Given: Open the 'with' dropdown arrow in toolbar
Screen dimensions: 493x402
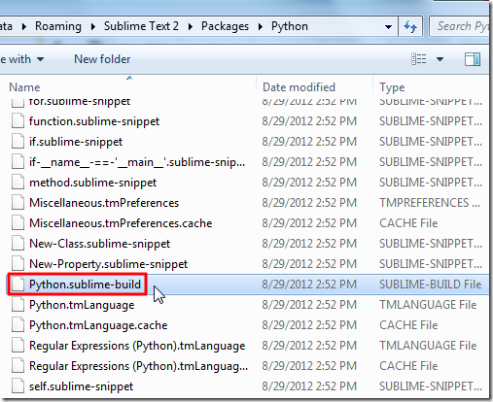Looking at the screenshot, I should 40,59.
